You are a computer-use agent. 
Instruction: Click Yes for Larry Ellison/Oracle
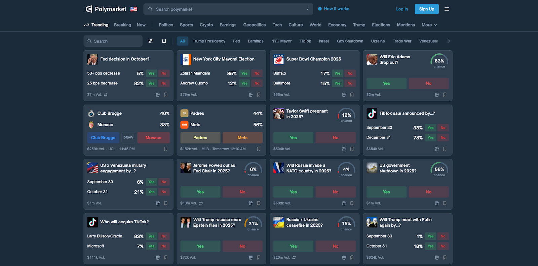coord(152,236)
